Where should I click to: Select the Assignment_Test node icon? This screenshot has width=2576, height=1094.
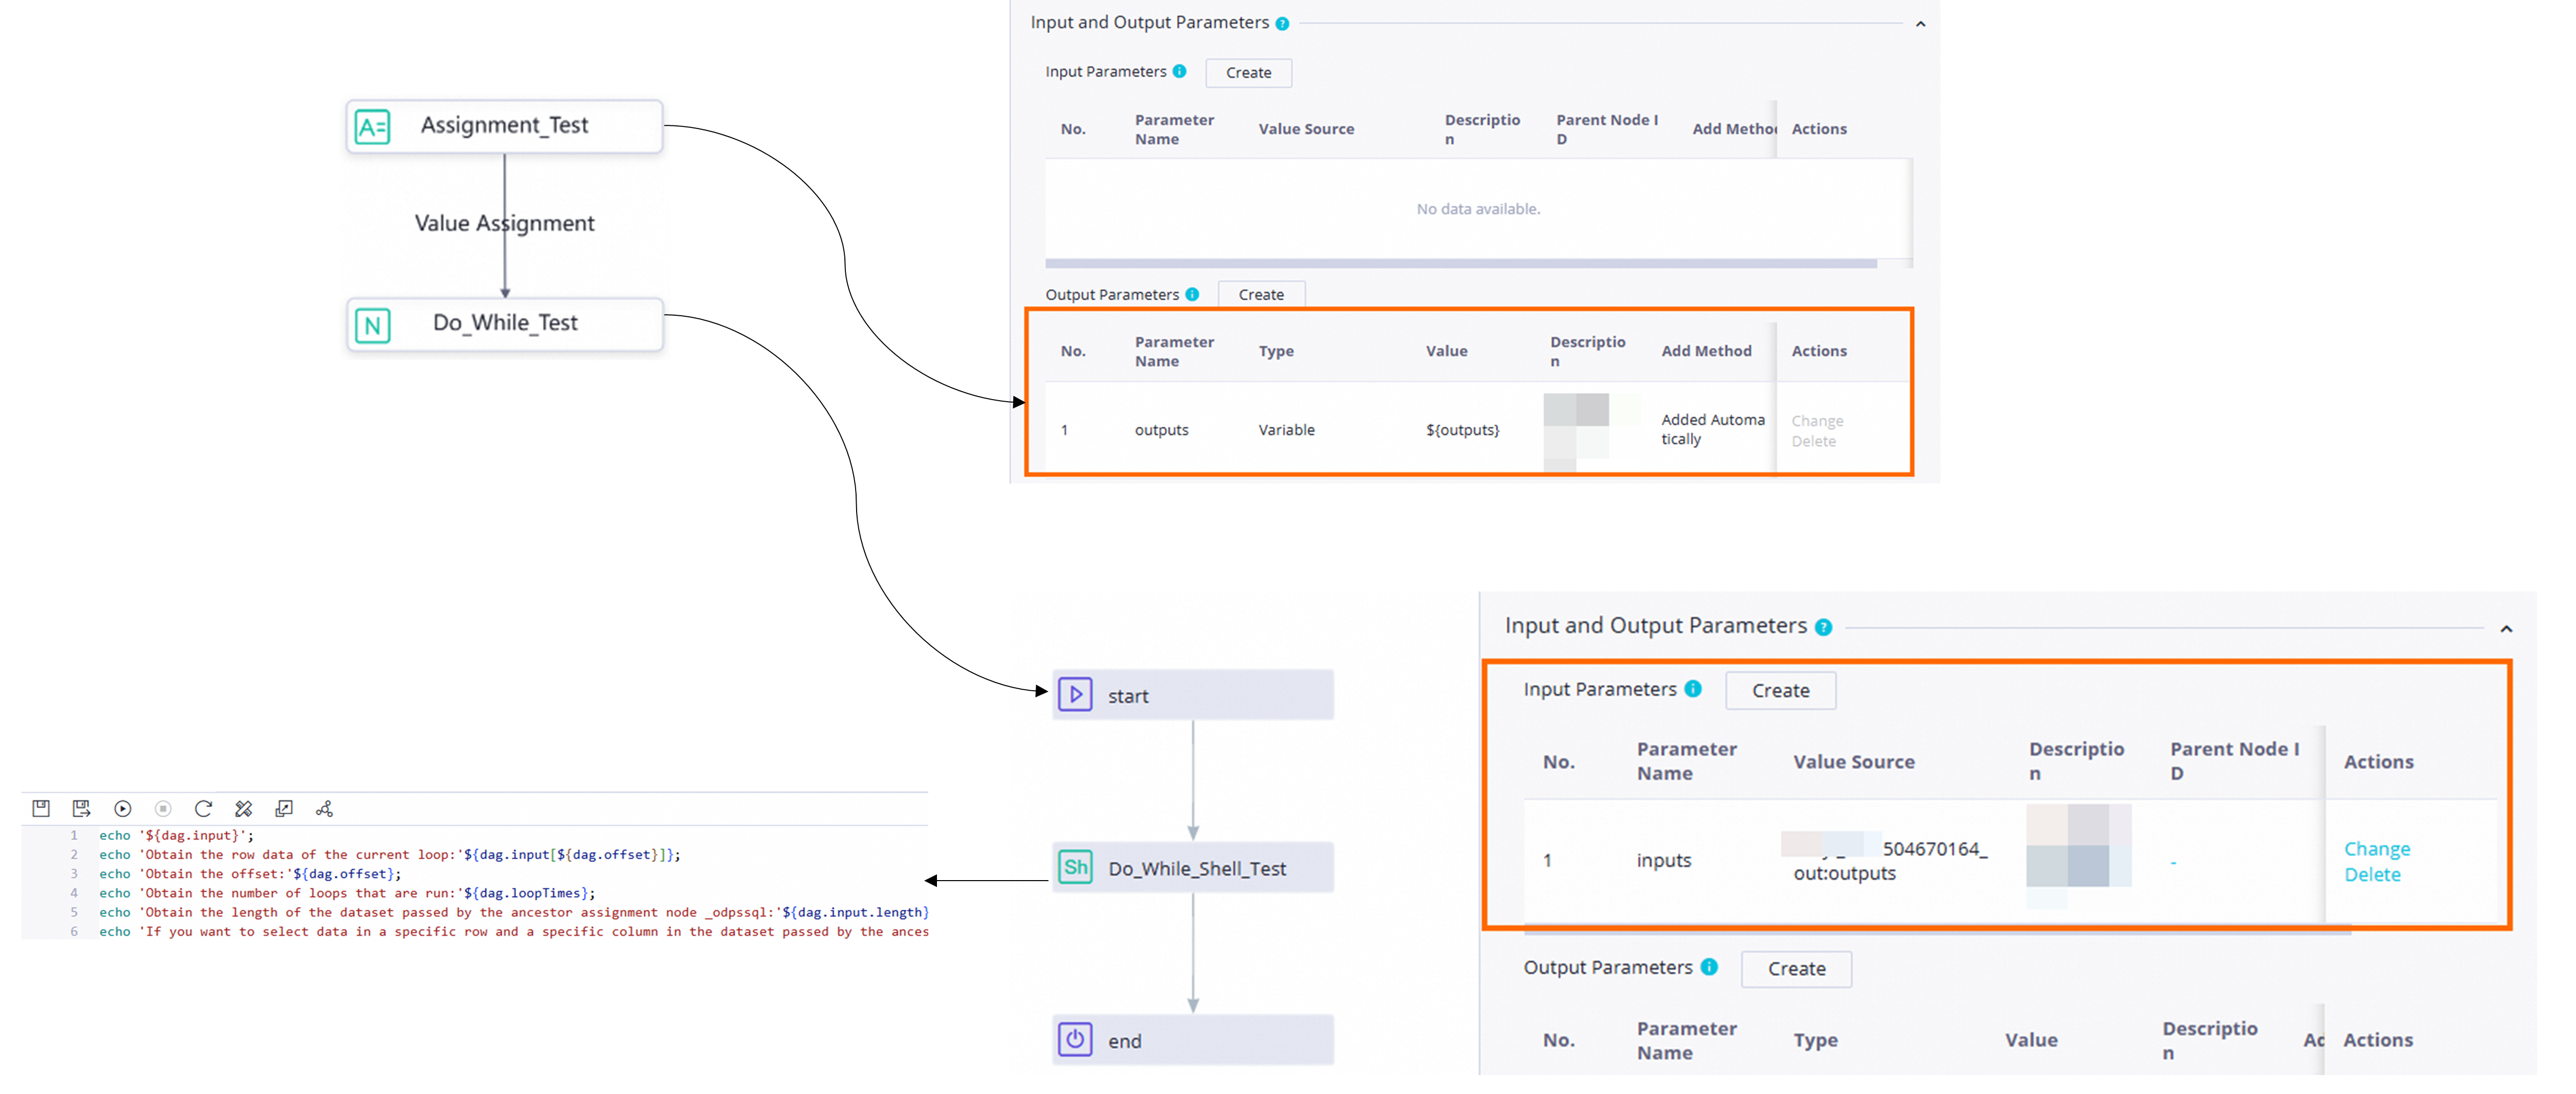coord(372,127)
